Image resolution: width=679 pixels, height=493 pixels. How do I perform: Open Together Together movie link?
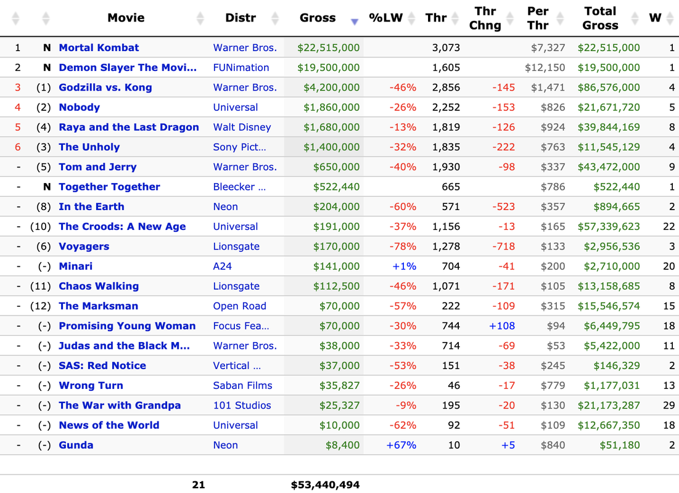(109, 187)
